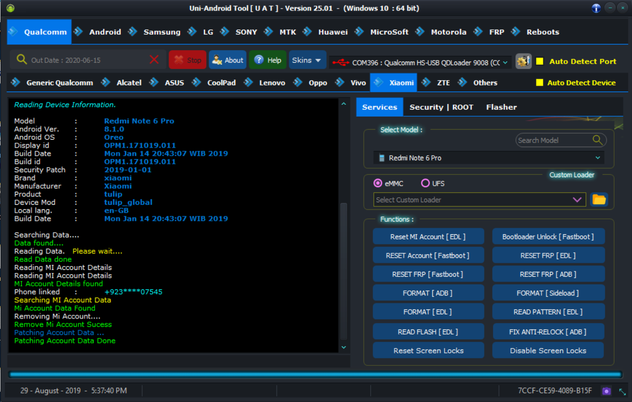Viewport: 632px width, 402px height.
Task: Open port settings gear icon
Action: pos(523,61)
